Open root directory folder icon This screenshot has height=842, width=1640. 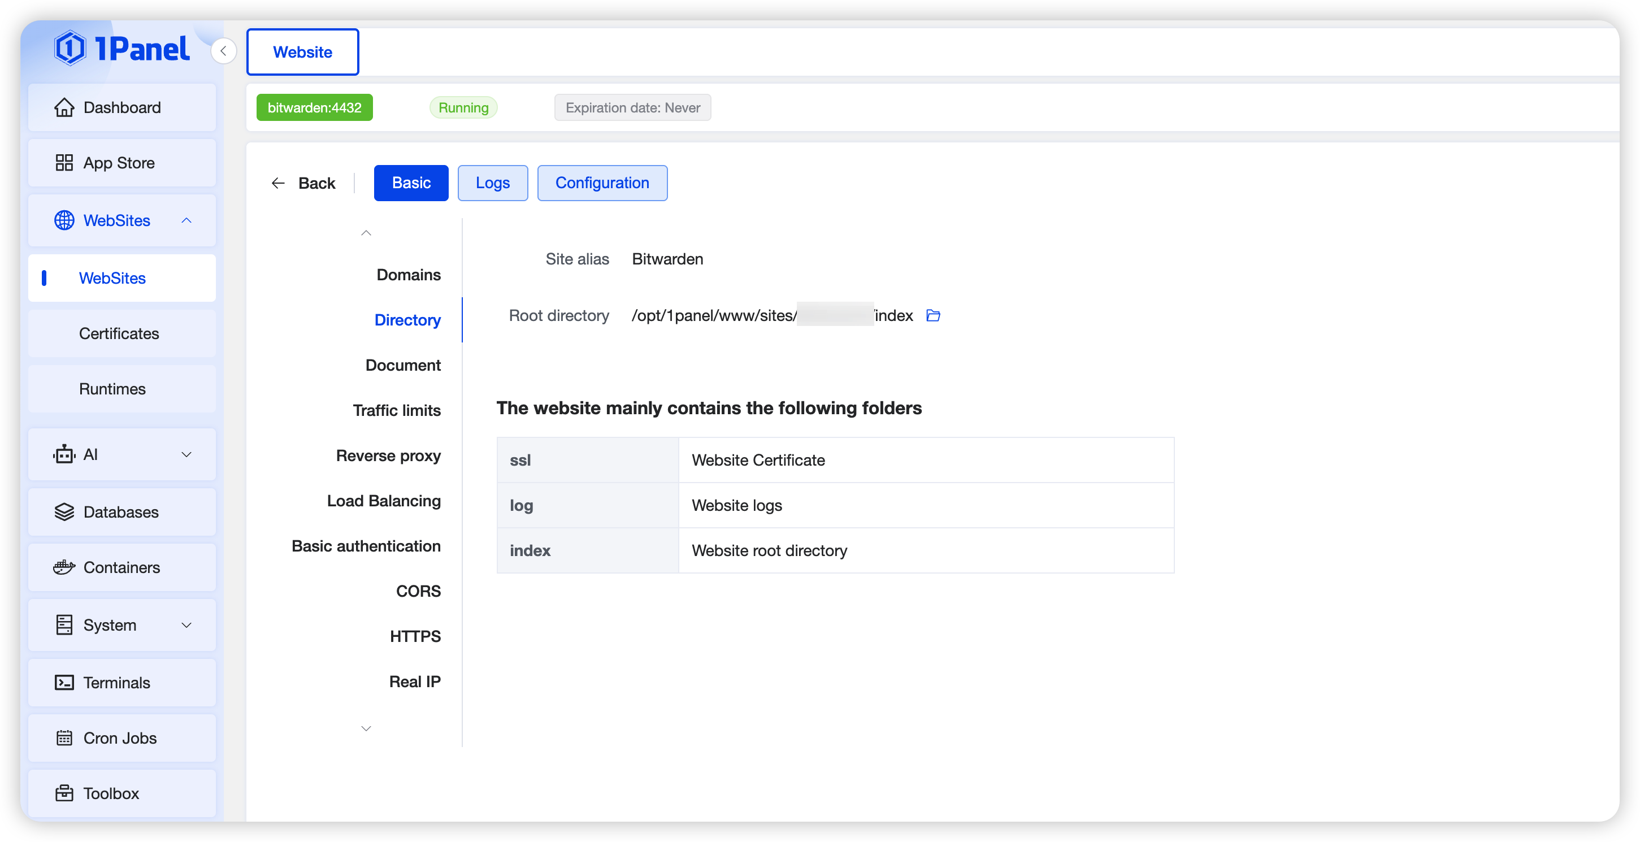[x=932, y=316]
